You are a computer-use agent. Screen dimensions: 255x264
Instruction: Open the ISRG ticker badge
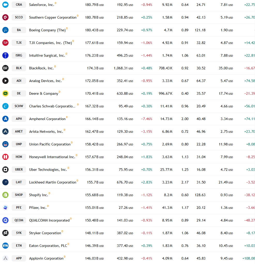coord(19,55)
